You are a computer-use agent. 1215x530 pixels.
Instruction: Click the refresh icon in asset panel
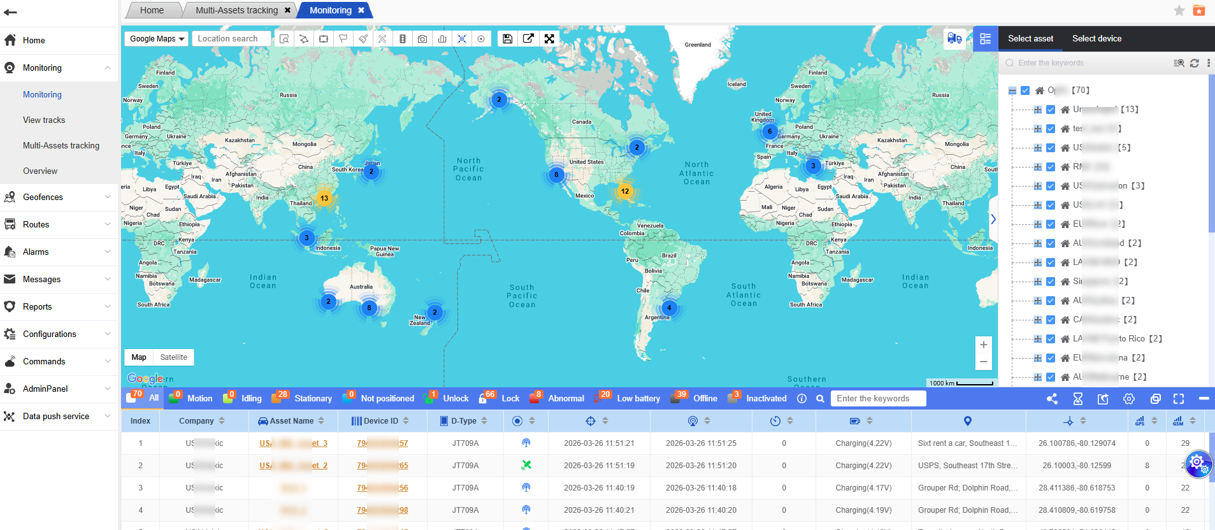(1194, 63)
